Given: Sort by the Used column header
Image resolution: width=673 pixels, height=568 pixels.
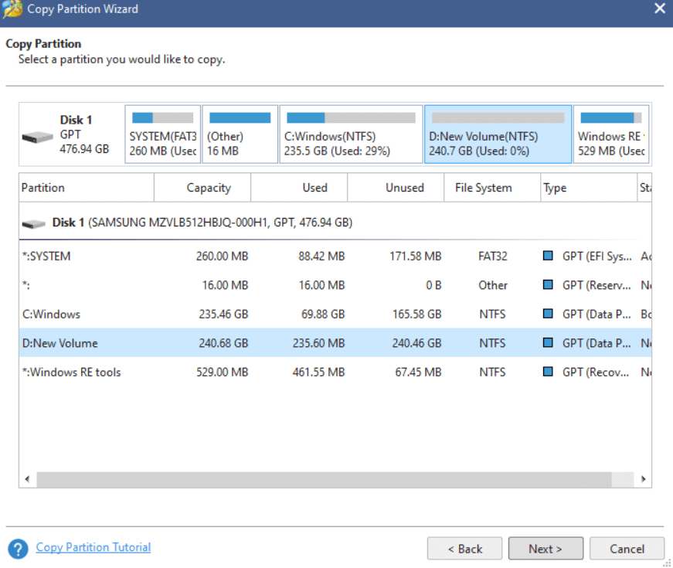Looking at the screenshot, I should [299, 188].
